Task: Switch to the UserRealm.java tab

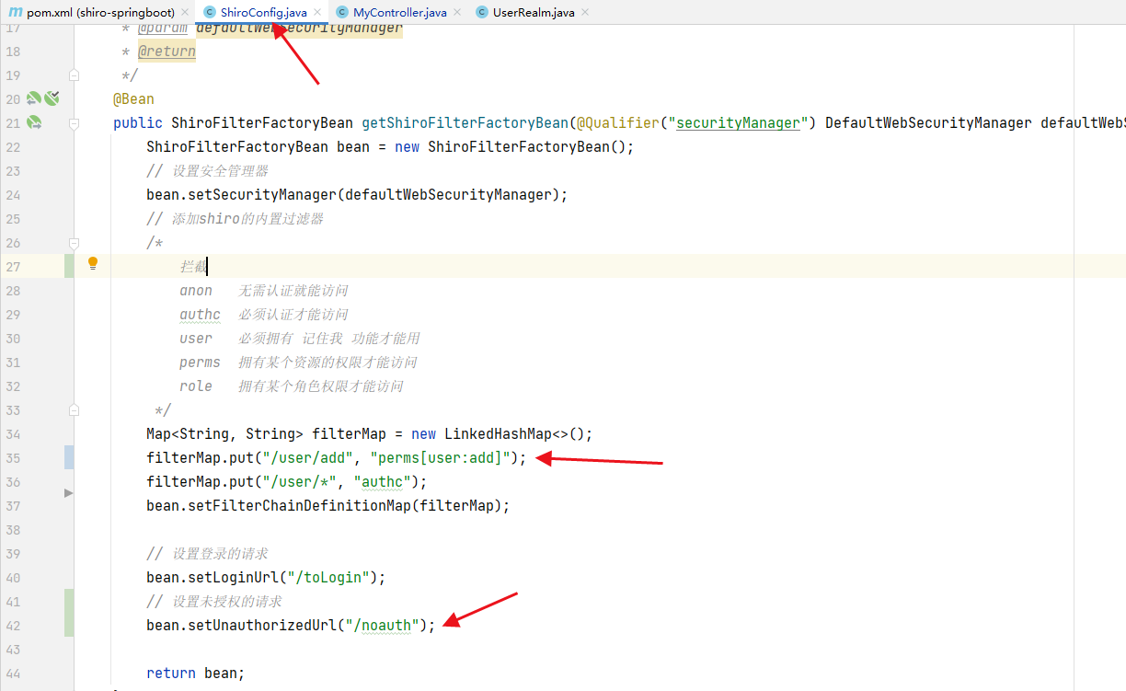Action: (x=534, y=12)
